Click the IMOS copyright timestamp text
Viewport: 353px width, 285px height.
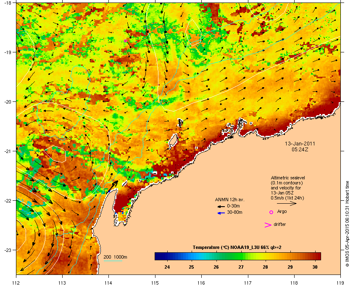tap(347, 225)
